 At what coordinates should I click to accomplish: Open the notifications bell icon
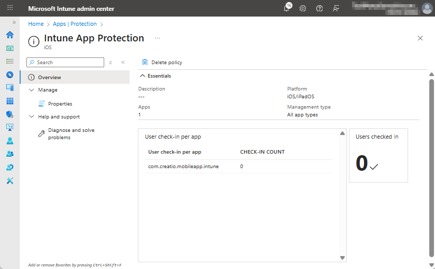pos(287,9)
